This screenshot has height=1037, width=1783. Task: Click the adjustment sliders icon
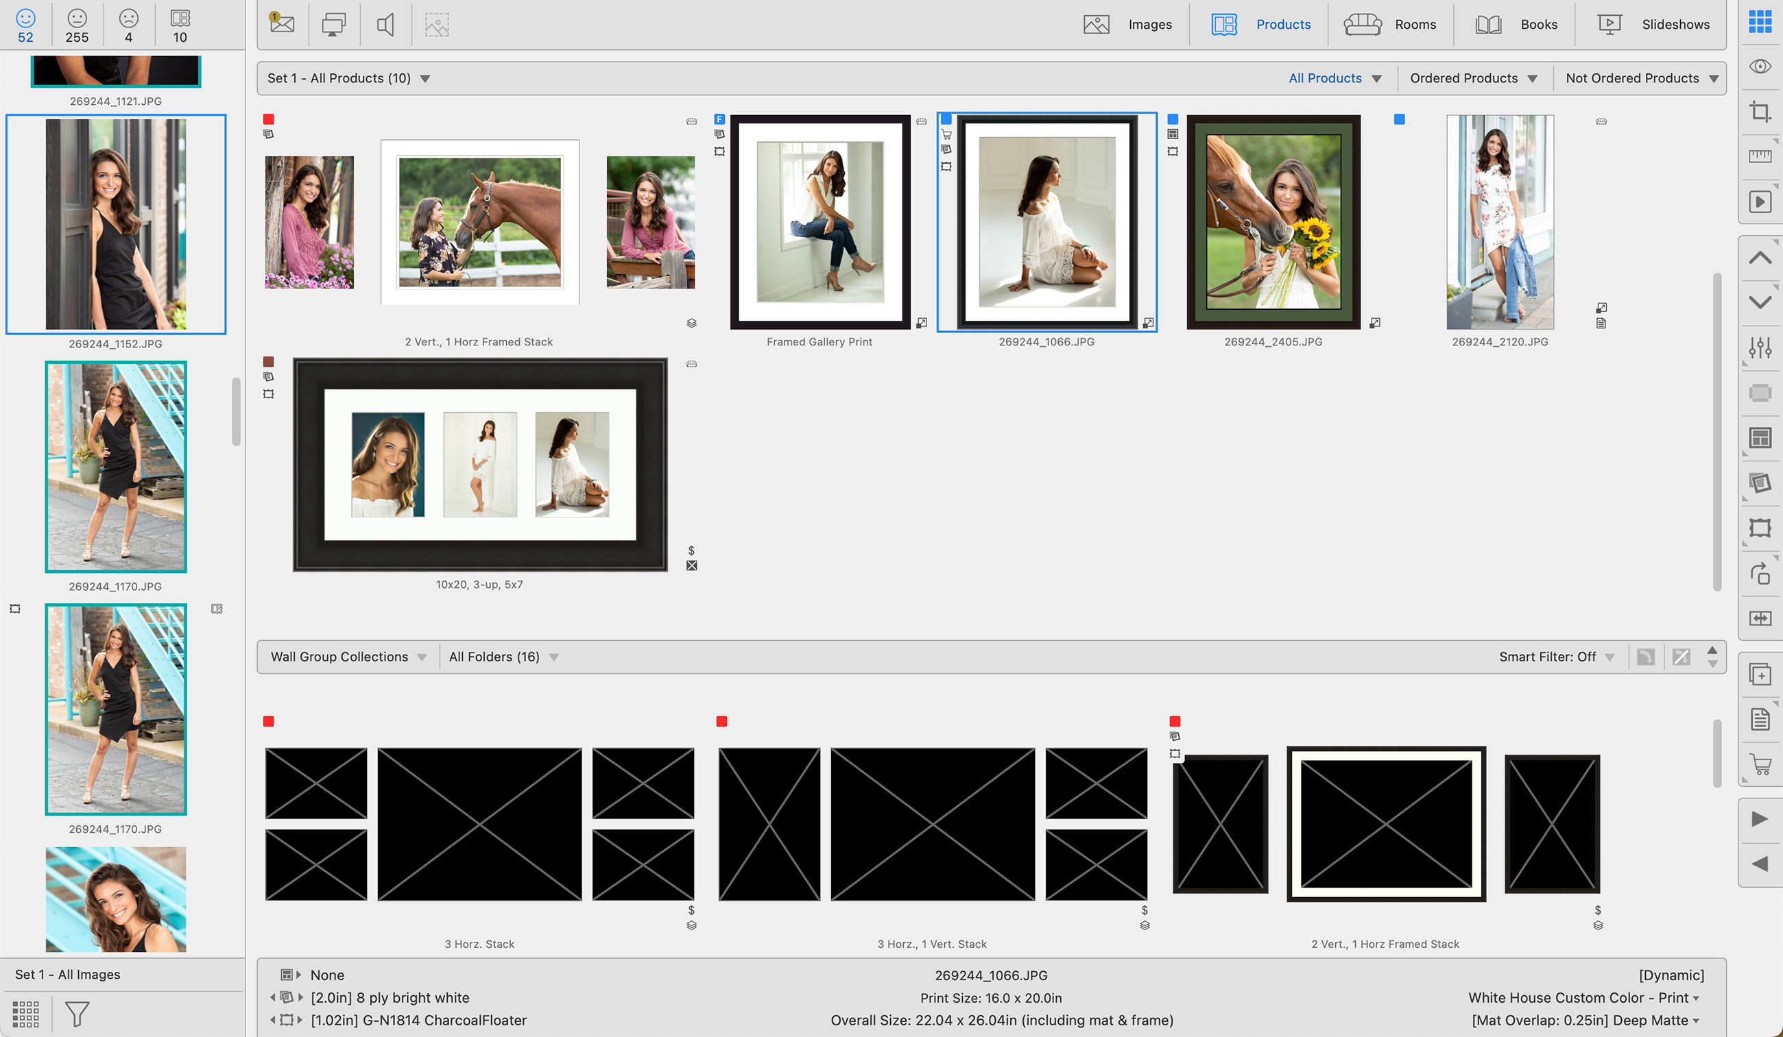click(x=1760, y=348)
